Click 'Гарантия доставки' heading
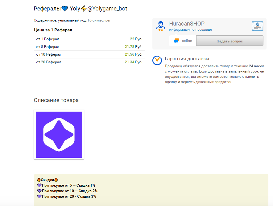 pos(187,59)
